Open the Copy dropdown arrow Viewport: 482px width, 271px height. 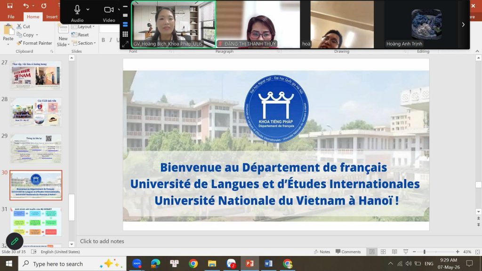click(x=37, y=35)
